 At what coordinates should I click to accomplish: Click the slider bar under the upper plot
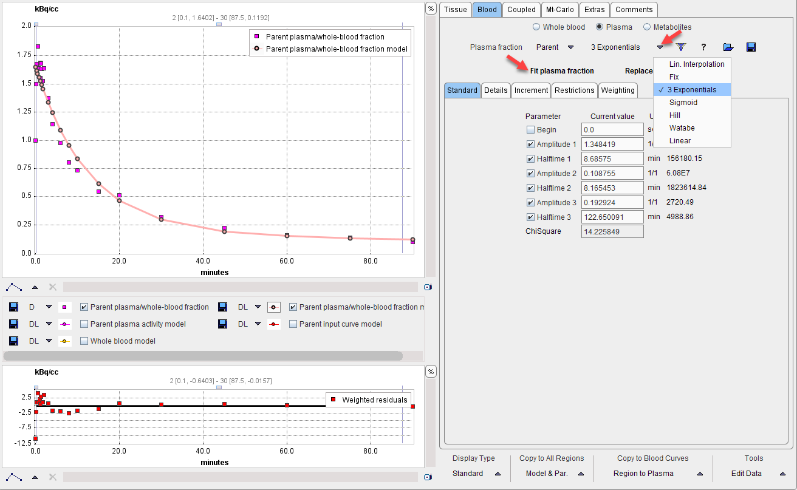click(x=241, y=287)
